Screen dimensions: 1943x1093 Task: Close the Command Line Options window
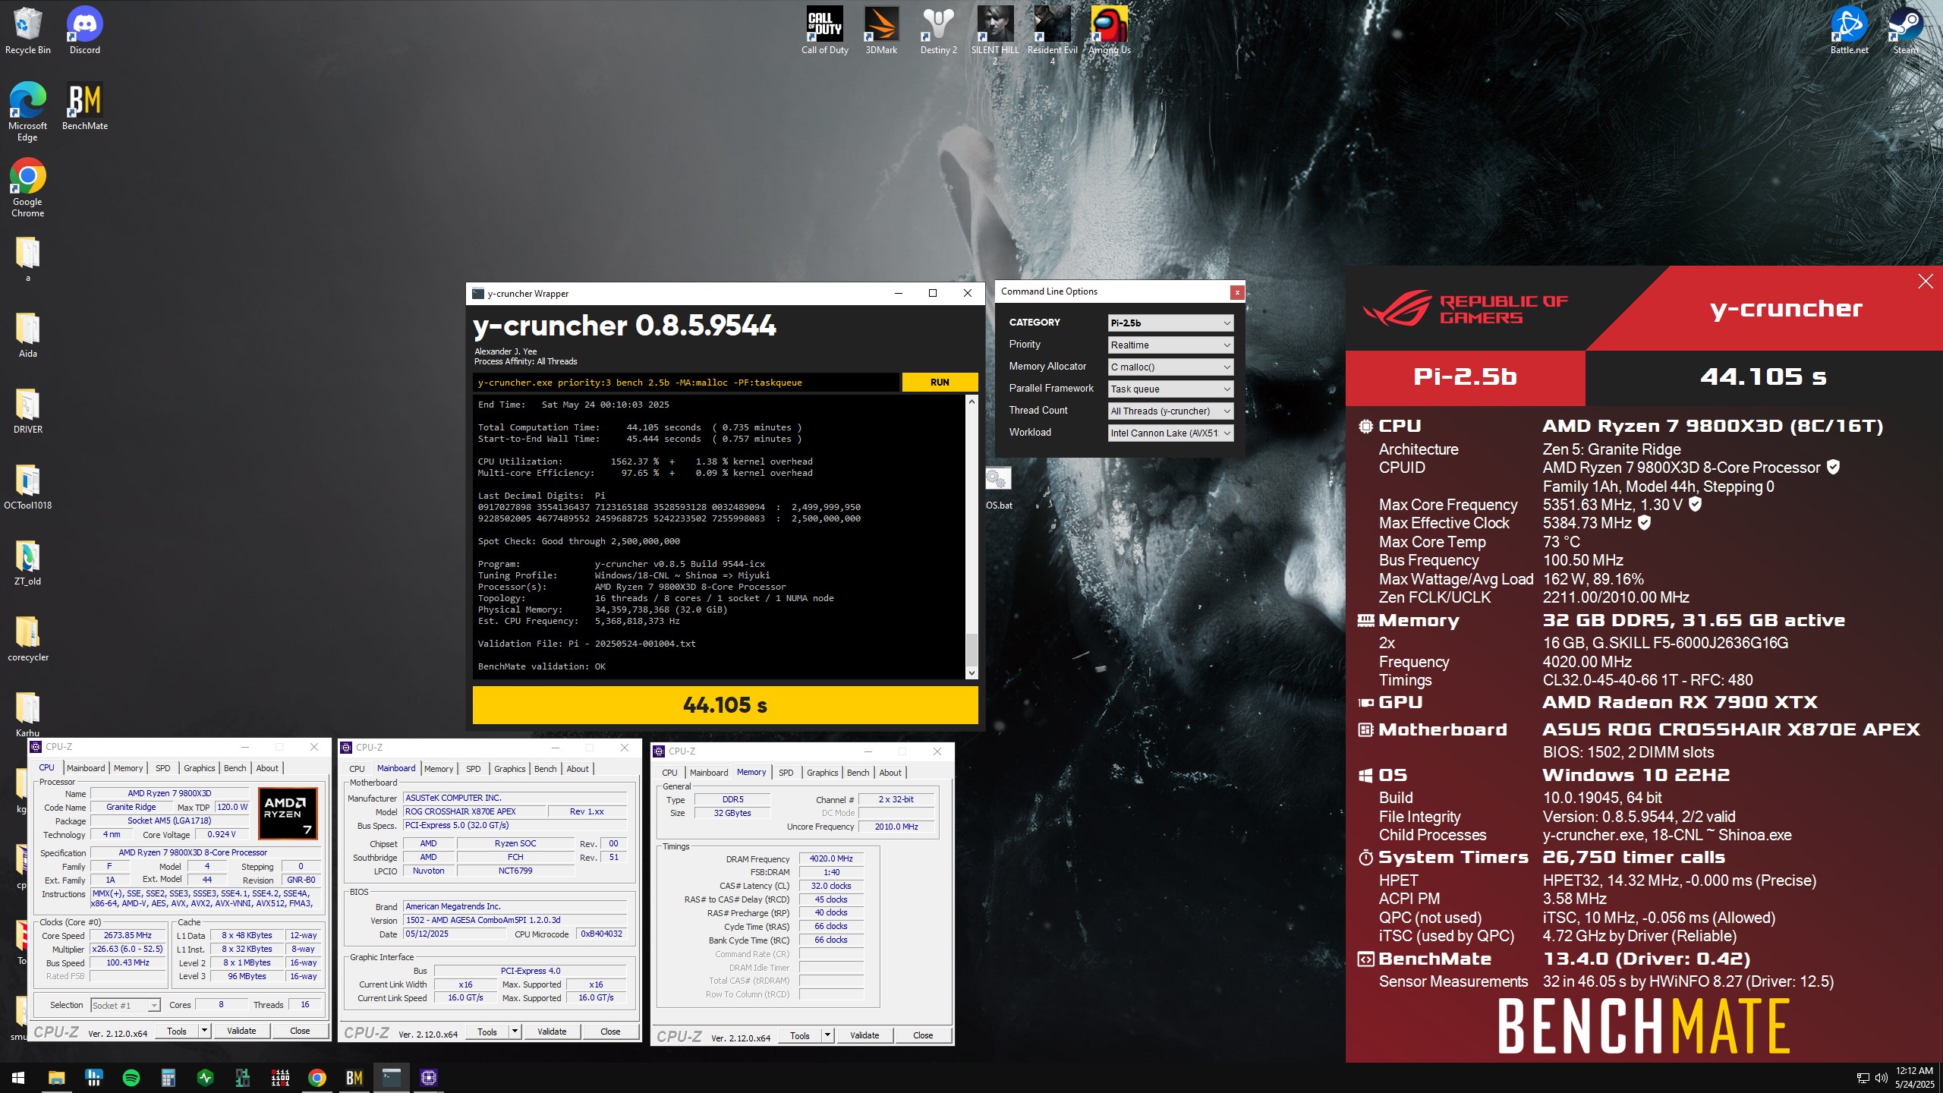pyautogui.click(x=1236, y=292)
